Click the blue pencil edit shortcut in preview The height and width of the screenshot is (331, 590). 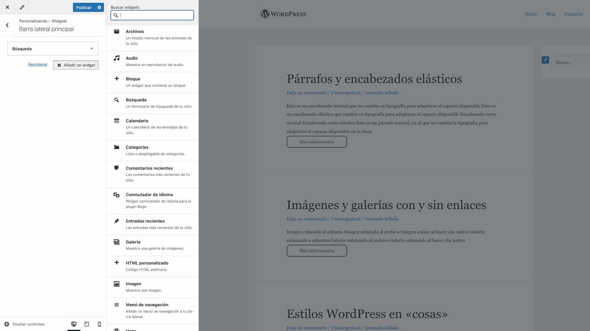[x=545, y=60]
